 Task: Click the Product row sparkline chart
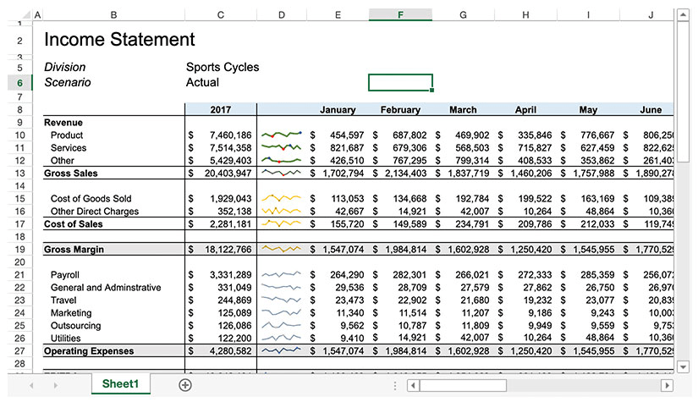[x=282, y=135]
